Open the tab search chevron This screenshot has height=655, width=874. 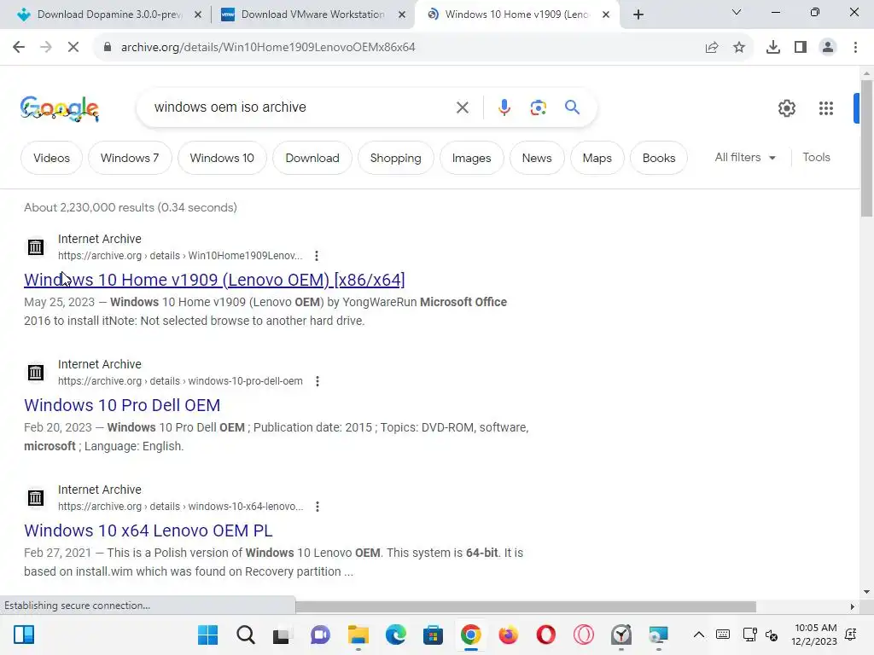point(737,12)
